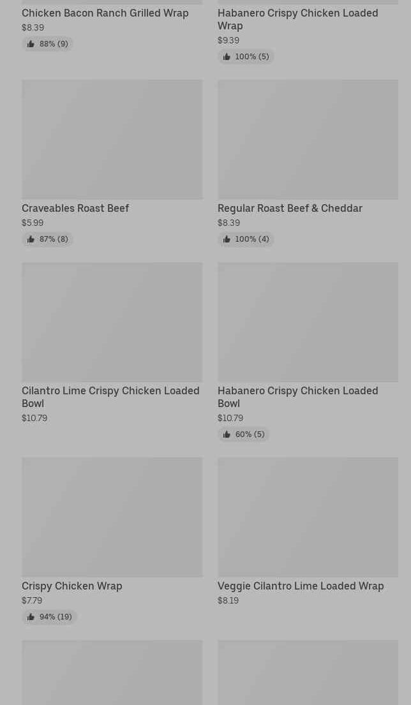Click thumbs-up icon for Chicken Bacon Ranch Grilled Wrap
The width and height of the screenshot is (411, 705).
click(x=31, y=44)
